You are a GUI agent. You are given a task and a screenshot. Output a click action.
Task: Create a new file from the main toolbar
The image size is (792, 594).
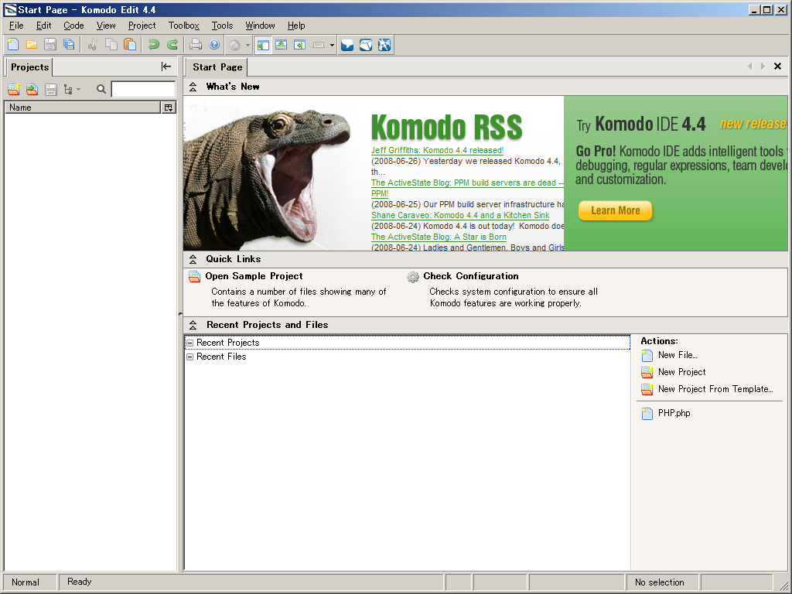[13, 45]
